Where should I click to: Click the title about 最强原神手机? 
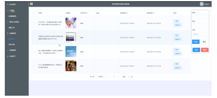(51, 66)
